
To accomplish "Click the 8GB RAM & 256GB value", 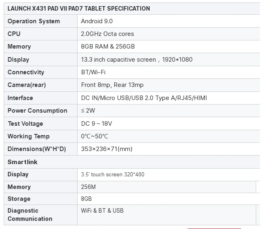I will [x=108, y=47].
